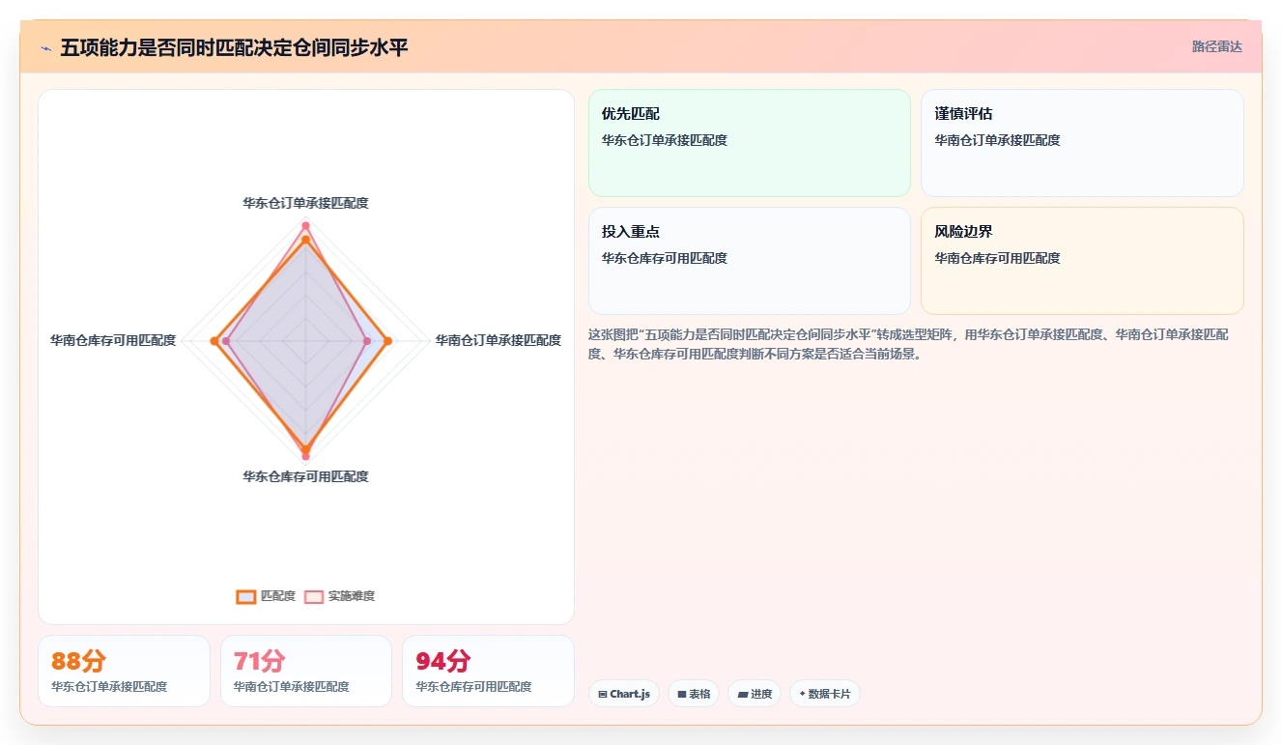Viewport: 1282px width, 745px height.
Task: Select the orange data point on the 华南仓订单承接匹配度 axis
Action: coord(387,340)
